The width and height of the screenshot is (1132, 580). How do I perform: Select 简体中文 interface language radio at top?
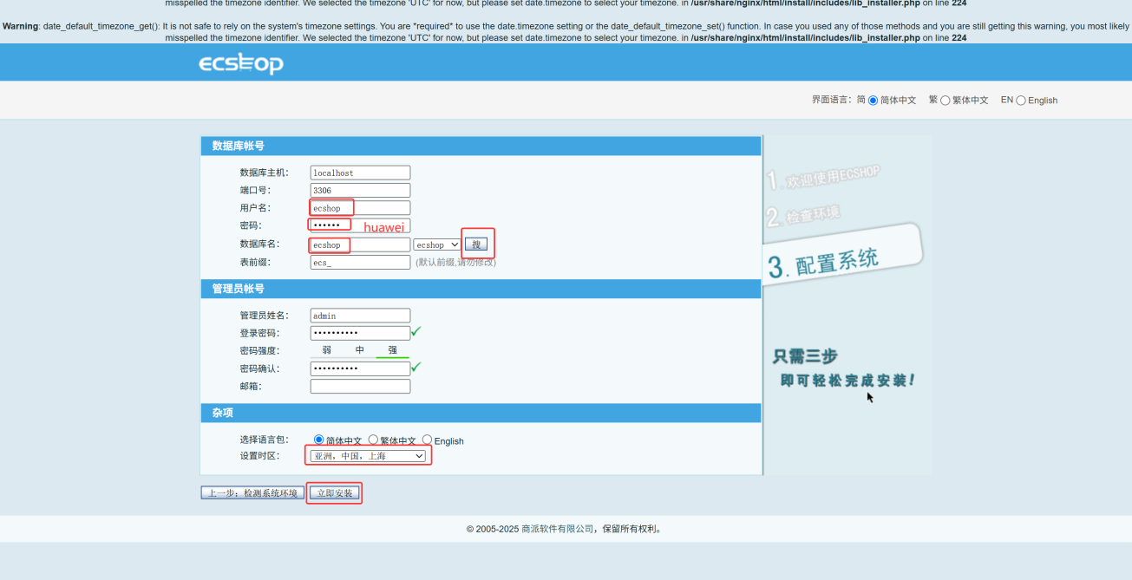coord(873,101)
